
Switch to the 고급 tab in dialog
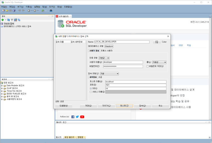(x=100, y=77)
